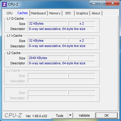Switch to the CPU tab
The width and height of the screenshot is (121, 121).
click(9, 13)
